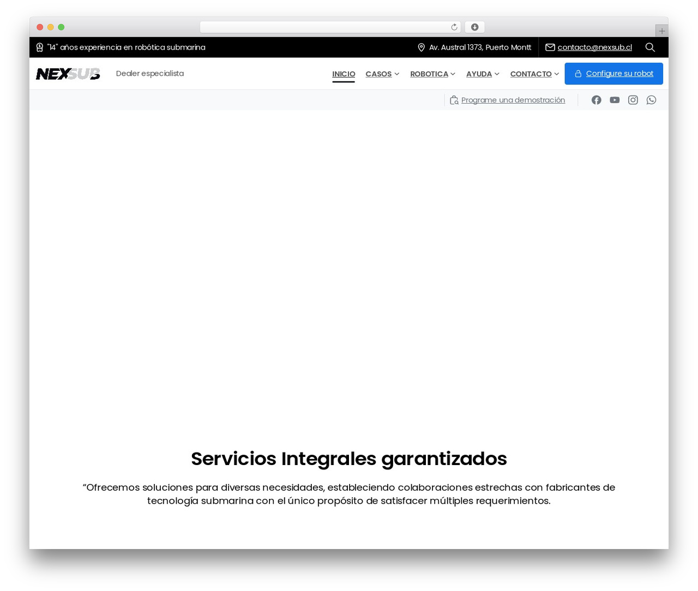698x591 pixels.
Task: Click the Servicios Integrales garantizados heading
Action: (349, 459)
